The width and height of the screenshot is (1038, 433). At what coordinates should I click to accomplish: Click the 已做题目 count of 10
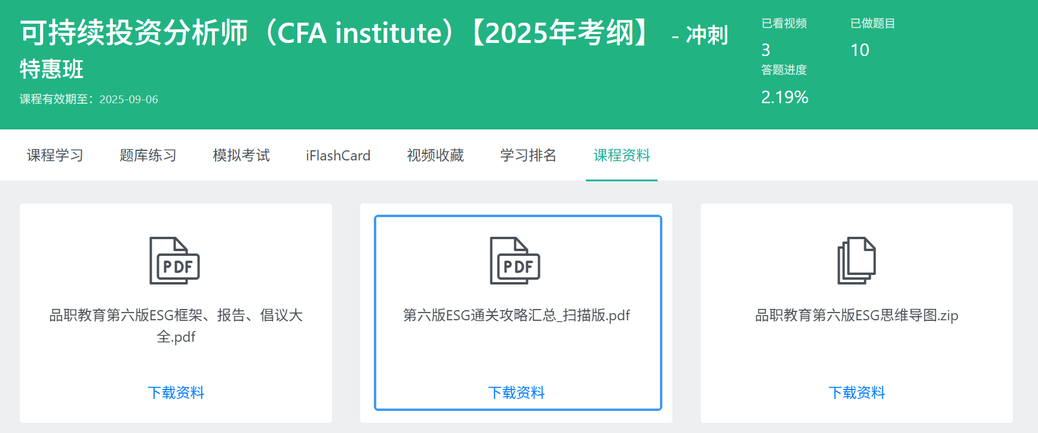860,50
